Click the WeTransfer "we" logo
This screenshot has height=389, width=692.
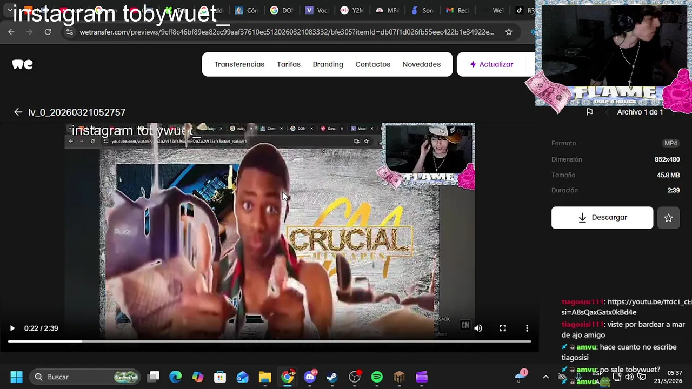[x=22, y=64]
